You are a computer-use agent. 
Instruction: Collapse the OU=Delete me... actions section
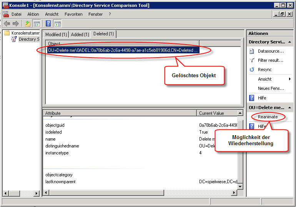[x=290, y=108]
